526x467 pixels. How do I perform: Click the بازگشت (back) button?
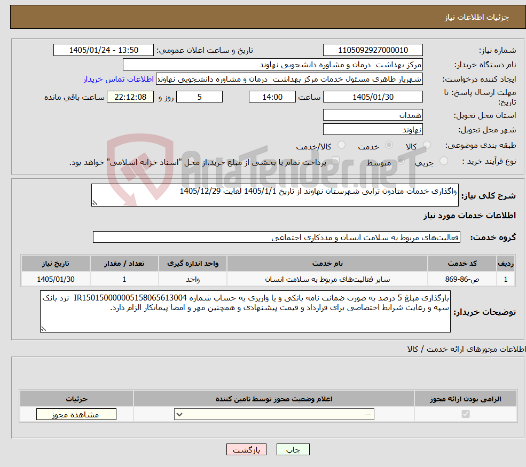246,449
